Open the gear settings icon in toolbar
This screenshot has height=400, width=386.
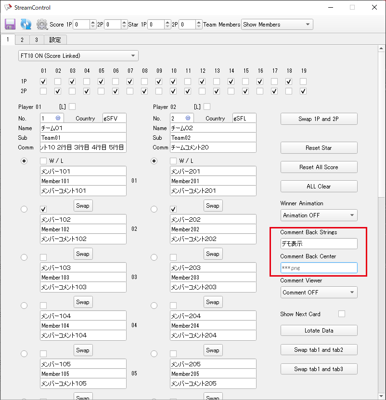click(42, 24)
